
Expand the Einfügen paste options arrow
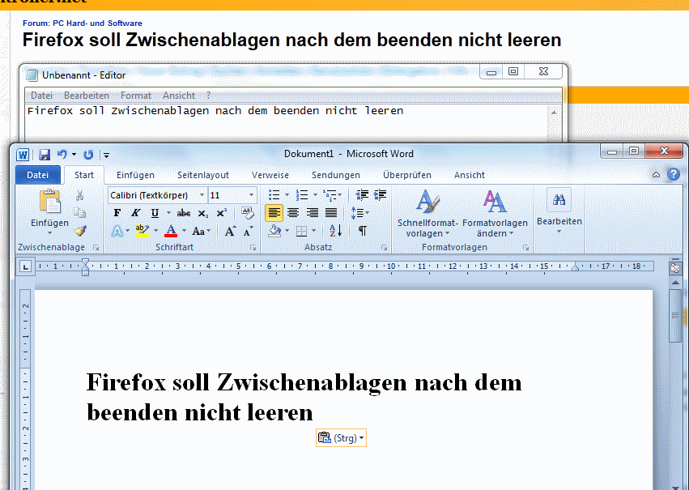click(49, 232)
